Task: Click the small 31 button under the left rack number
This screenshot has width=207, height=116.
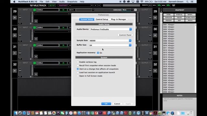Action: pos(15,53)
